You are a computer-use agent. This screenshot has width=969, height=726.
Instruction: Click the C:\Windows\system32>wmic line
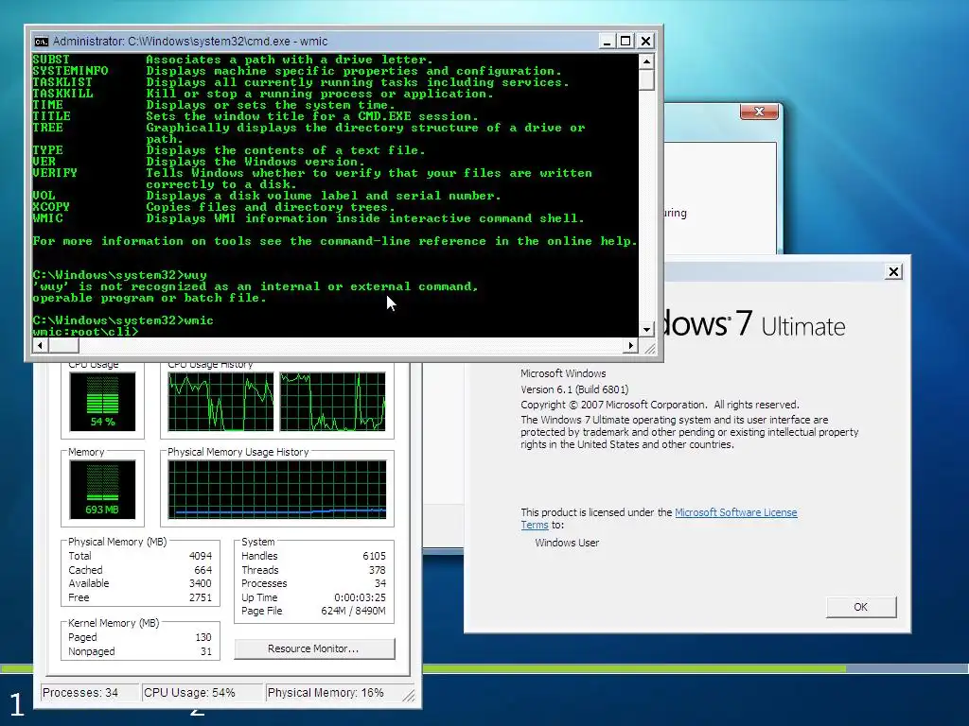pos(123,320)
